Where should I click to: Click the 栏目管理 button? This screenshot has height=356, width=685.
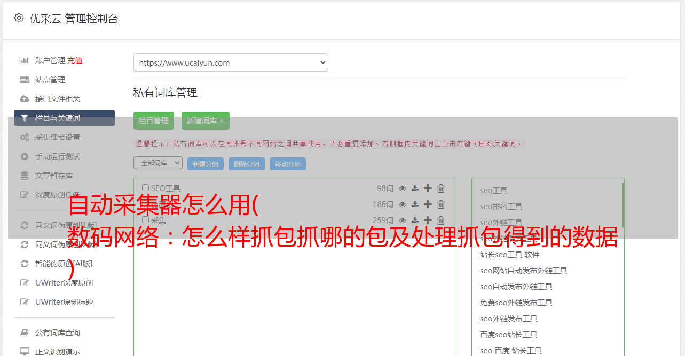[154, 121]
